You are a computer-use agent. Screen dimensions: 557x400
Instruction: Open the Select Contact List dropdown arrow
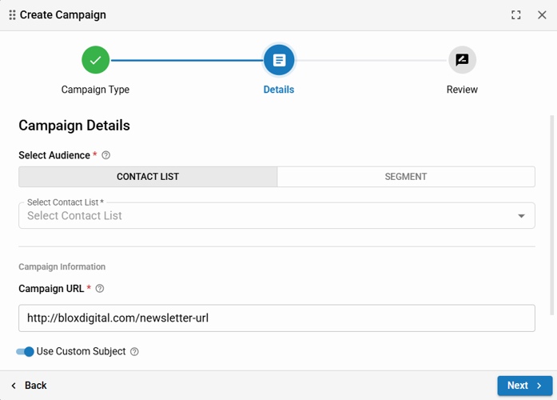521,216
